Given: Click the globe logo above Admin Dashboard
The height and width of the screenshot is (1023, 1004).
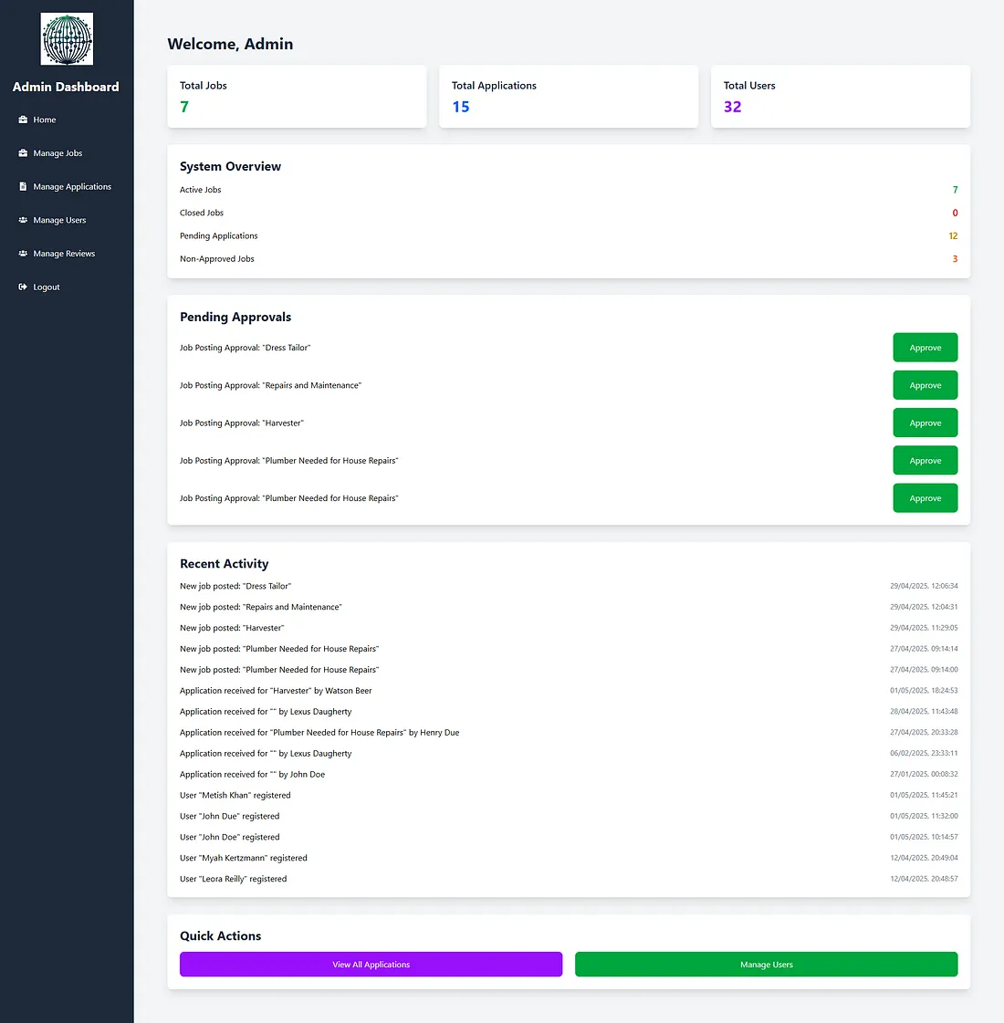Looking at the screenshot, I should point(67,39).
